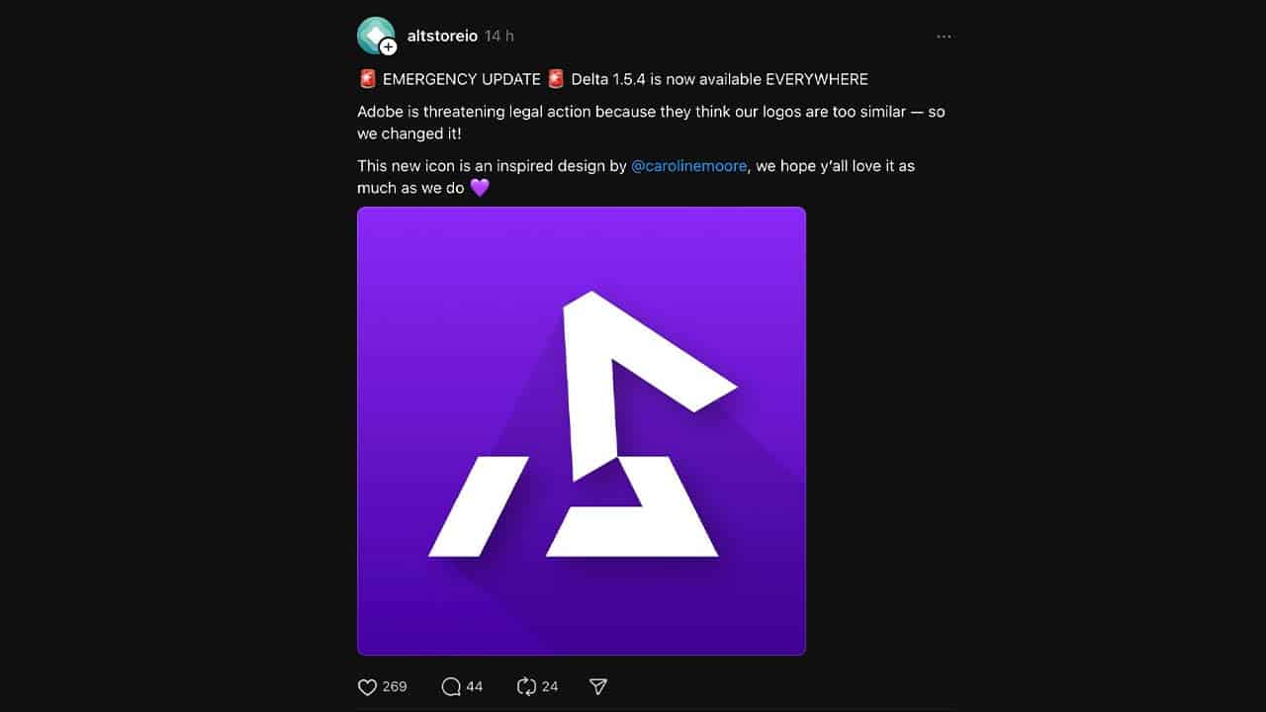Open the three-dot options menu on the post
Viewport: 1266px width, 712px height.
point(944,36)
